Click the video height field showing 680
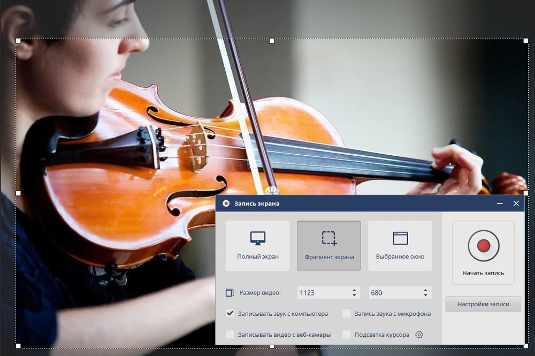This screenshot has width=535, height=356. [x=393, y=293]
